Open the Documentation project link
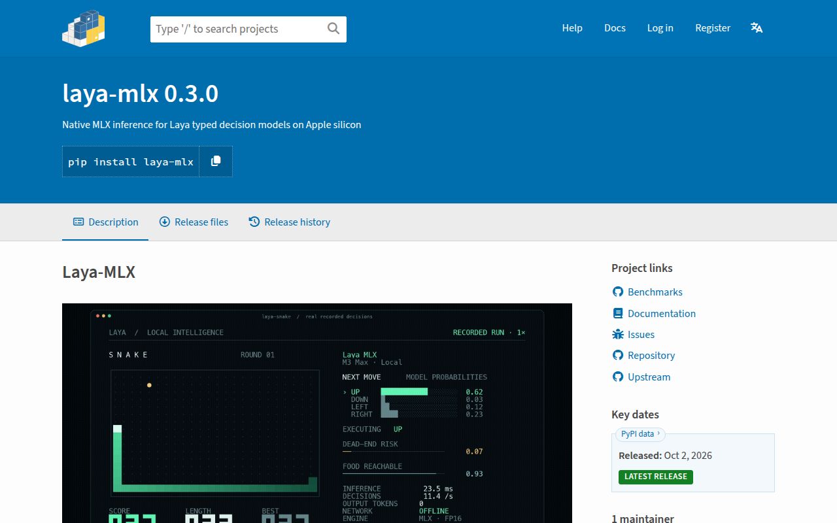Image resolution: width=837 pixels, height=523 pixels. [661, 314]
